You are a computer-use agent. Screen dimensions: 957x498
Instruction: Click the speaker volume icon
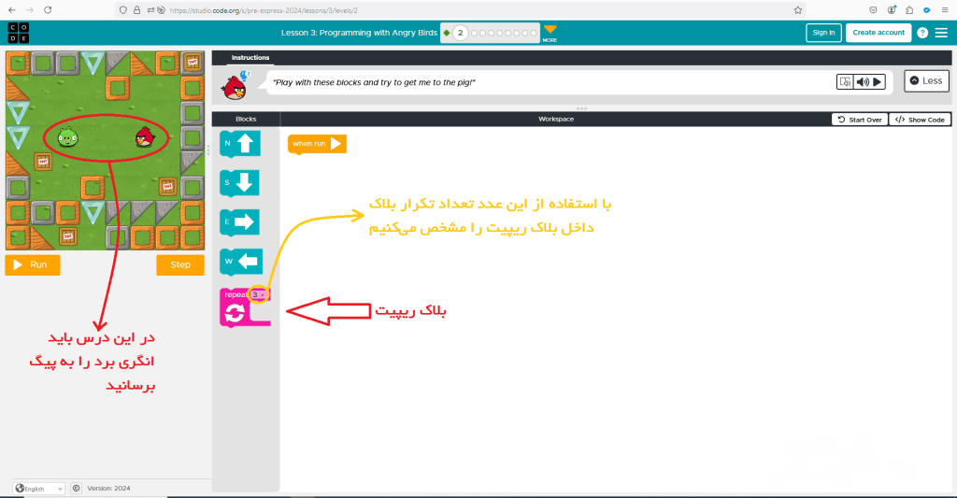coord(863,81)
